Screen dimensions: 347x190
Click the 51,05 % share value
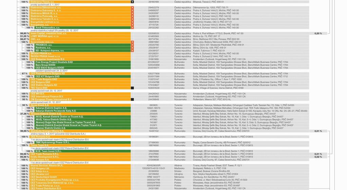point(24,36)
